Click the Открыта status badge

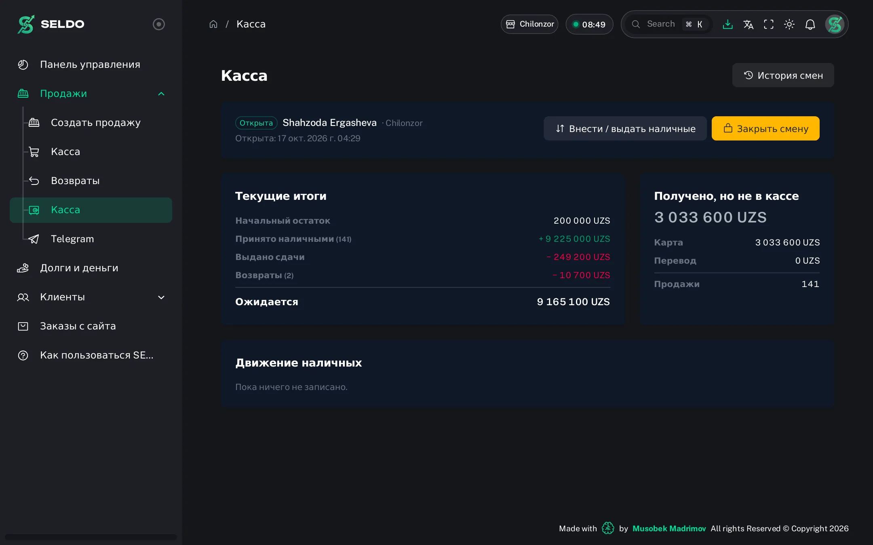point(256,123)
